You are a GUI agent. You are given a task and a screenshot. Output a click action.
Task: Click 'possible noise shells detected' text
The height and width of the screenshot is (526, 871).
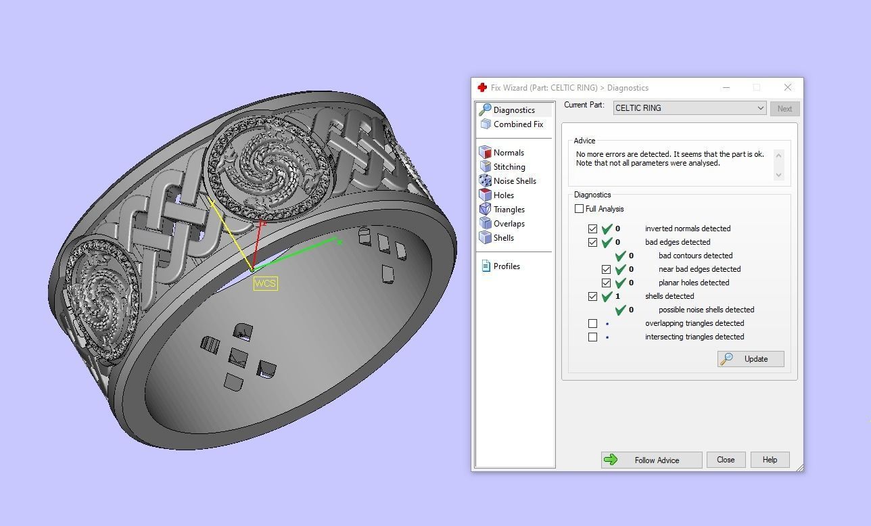coord(707,310)
